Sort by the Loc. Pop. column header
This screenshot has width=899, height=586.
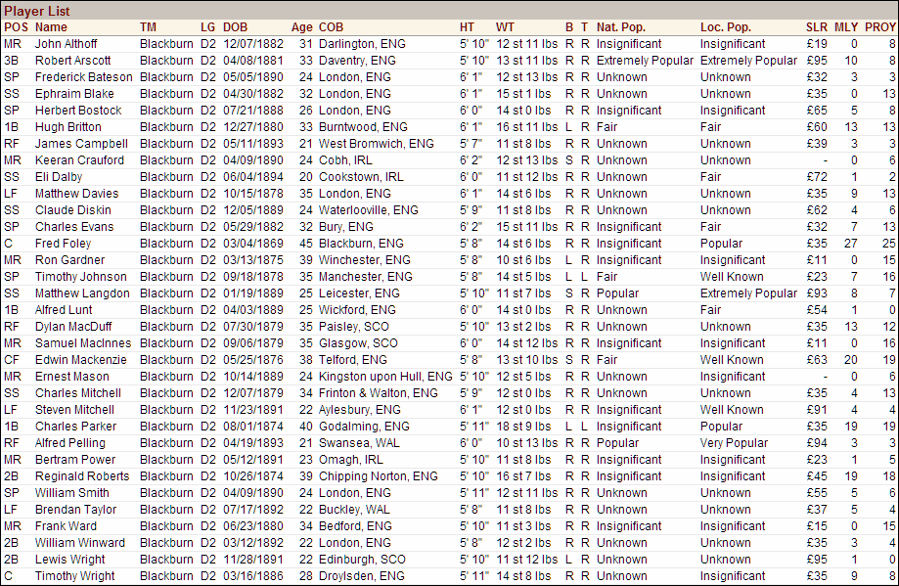(725, 27)
